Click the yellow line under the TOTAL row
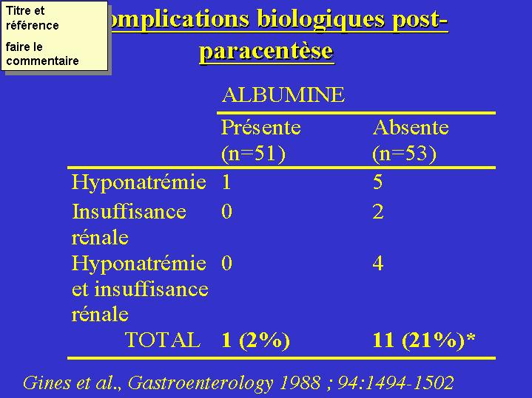Viewport: 532px width, 398px height. [x=281, y=357]
